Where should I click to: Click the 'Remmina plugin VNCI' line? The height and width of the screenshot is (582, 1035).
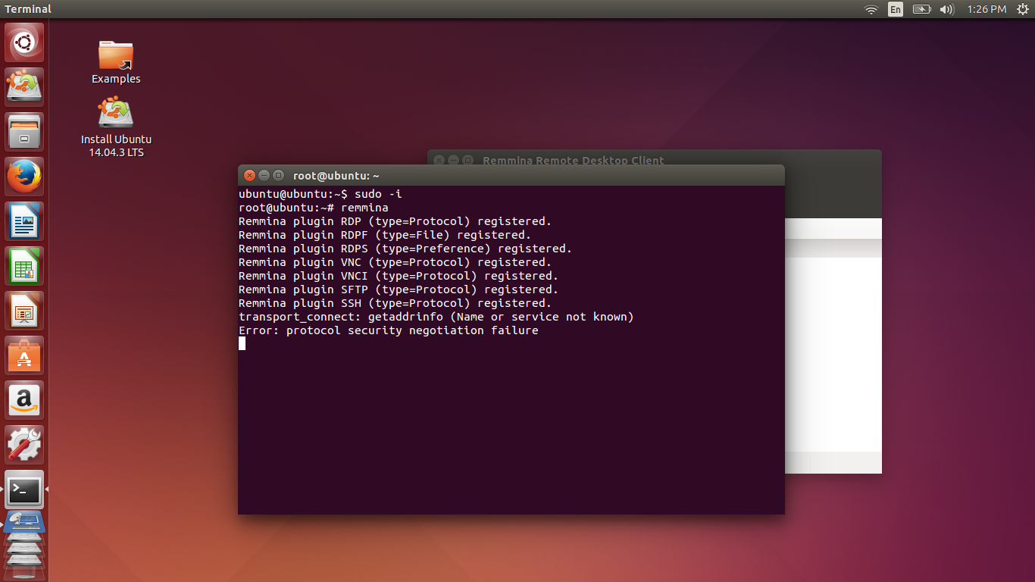click(x=399, y=276)
